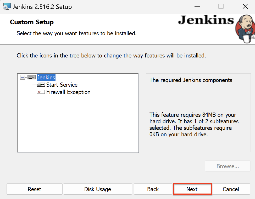Open the feature state dropdown for Jenkins
The width and height of the screenshot is (255, 199).
click(x=34, y=77)
